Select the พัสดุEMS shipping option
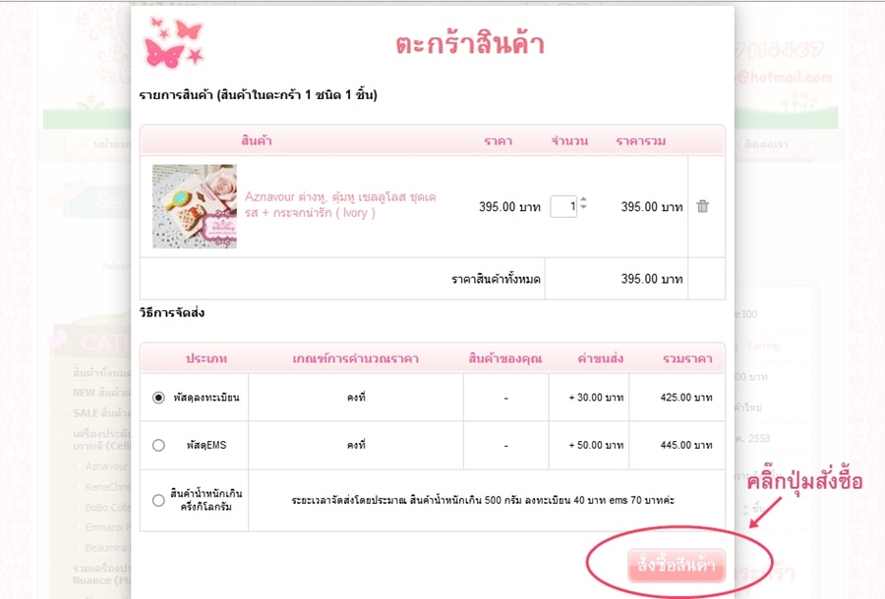Image resolution: width=885 pixels, height=599 pixels. click(x=158, y=445)
